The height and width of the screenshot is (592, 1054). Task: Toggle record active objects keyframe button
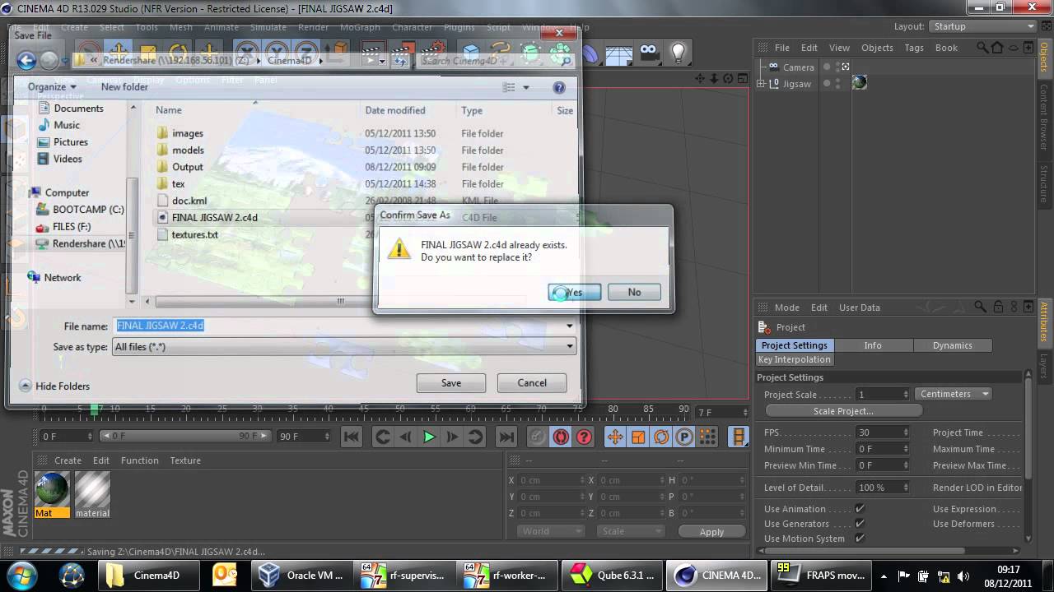537,437
